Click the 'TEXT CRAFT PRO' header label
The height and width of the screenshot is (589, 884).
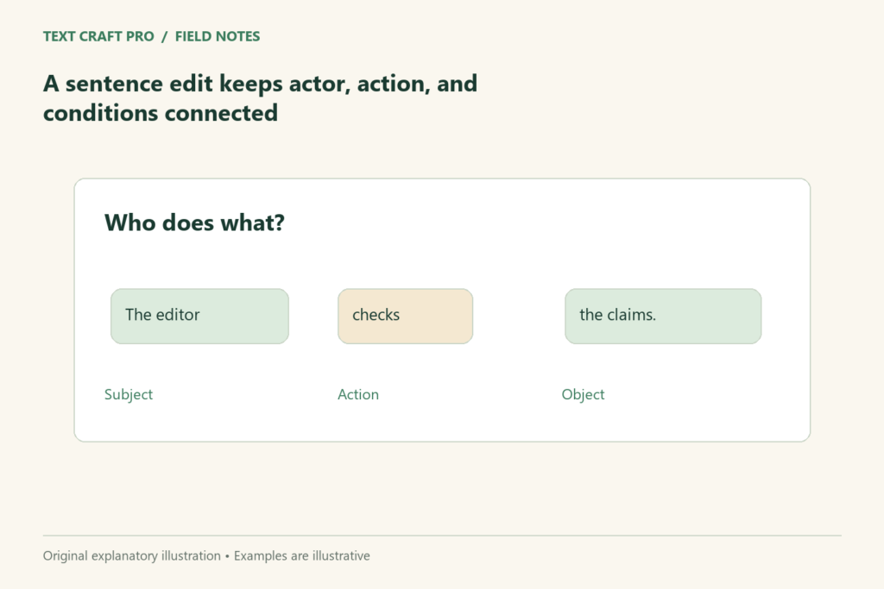pos(98,36)
